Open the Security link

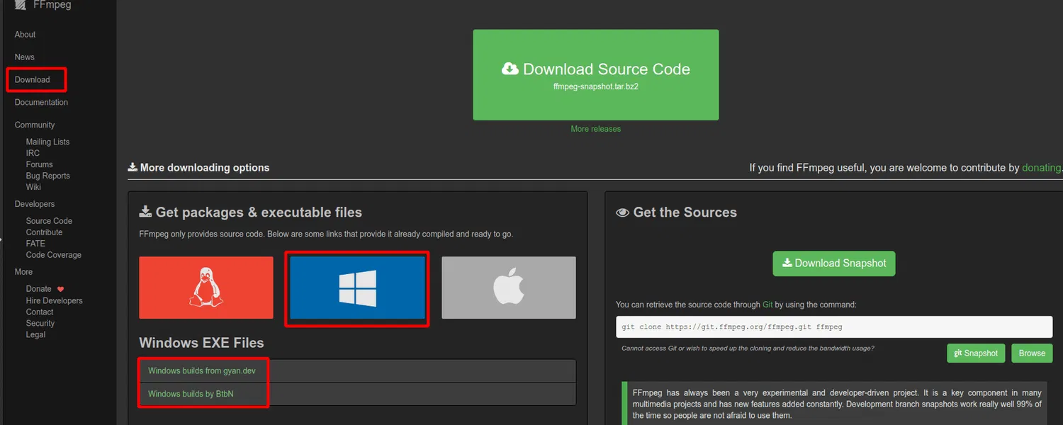click(40, 323)
